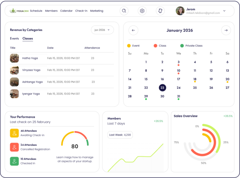Select January 1 on the calendar
240x178 pixels.
(x=146, y=62)
